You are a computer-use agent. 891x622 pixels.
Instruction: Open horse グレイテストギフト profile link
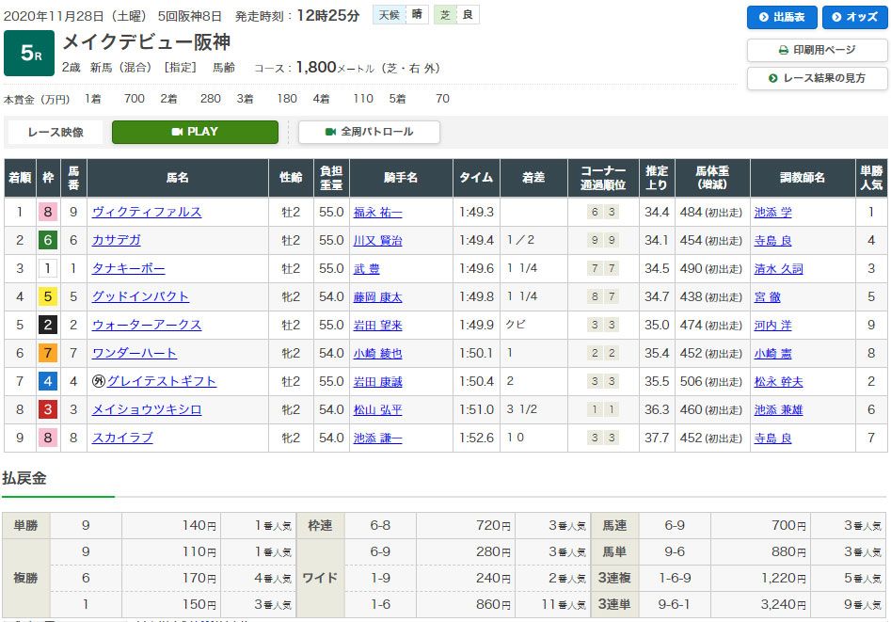tap(161, 382)
